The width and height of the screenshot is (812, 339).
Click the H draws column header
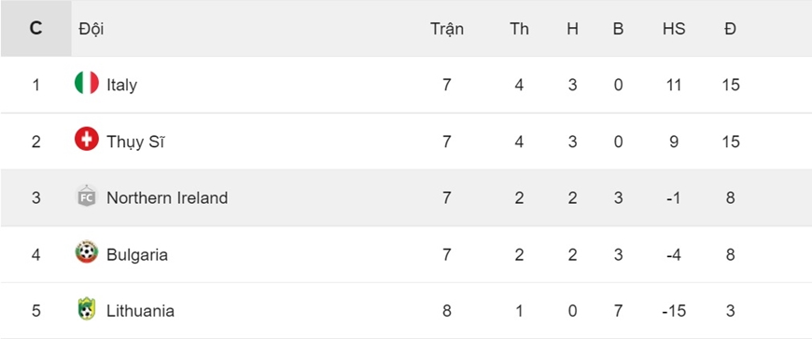pos(572,29)
